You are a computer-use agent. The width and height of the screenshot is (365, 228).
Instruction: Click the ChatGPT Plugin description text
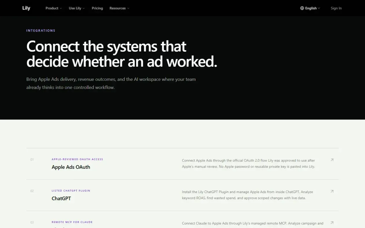click(247, 195)
